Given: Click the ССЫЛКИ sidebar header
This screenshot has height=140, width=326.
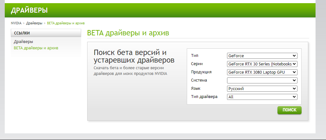Looking at the screenshot, I should [46, 33].
